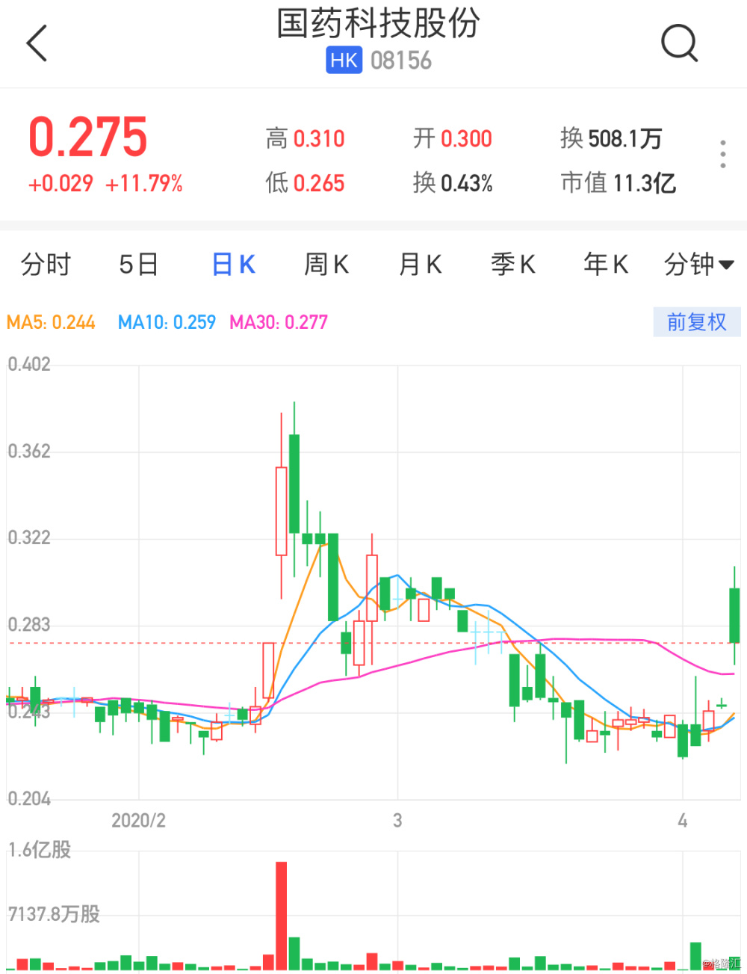This screenshot has width=747, height=974.
Task: Select the tallest red volume bar
Action: pyautogui.click(x=282, y=916)
